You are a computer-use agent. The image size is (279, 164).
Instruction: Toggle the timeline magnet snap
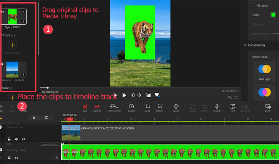46,117
